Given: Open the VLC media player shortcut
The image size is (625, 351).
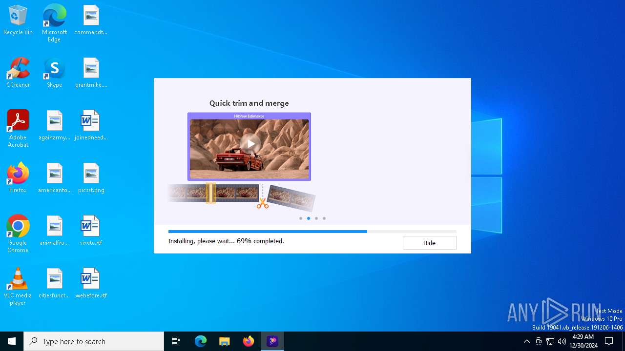Looking at the screenshot, I should click(18, 287).
